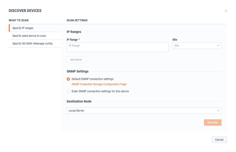236x152 pixels.
Task: Click the Default SNMP connection settings label
Action: 92,79
